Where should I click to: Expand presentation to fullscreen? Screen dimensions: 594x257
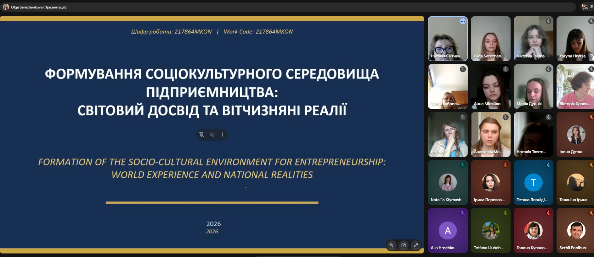(x=416, y=245)
